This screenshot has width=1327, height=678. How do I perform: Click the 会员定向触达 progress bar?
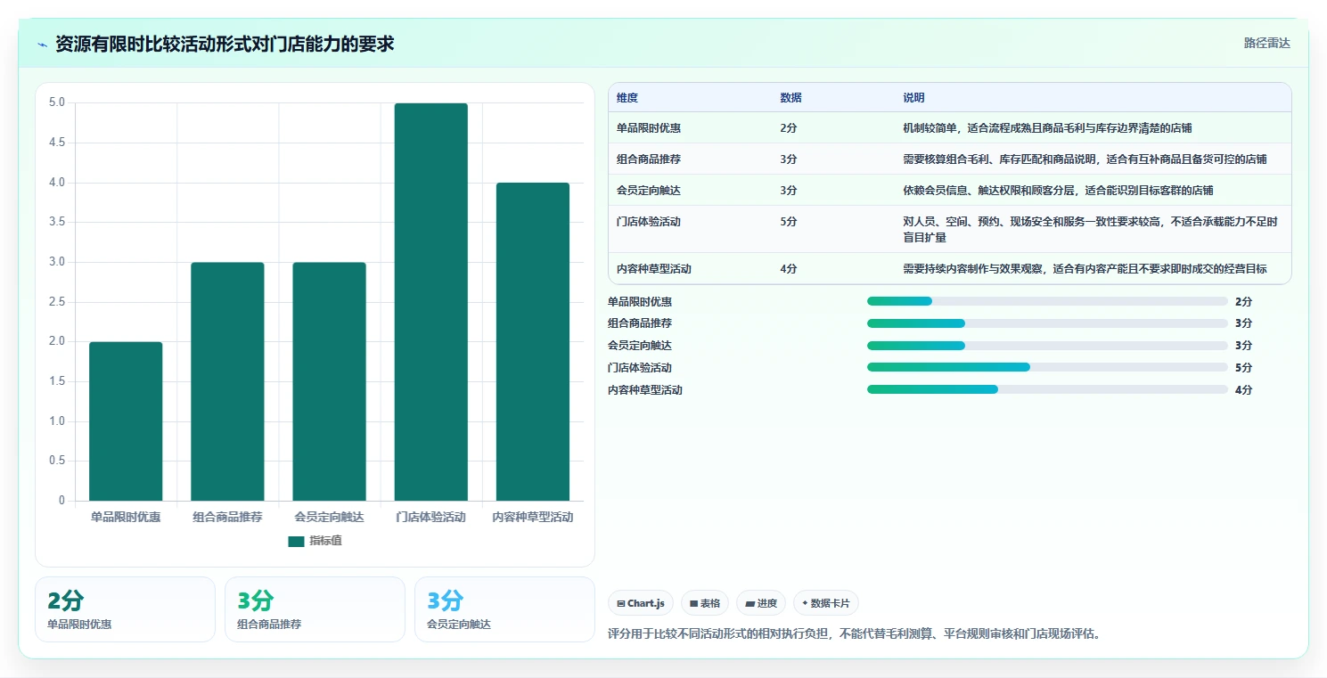(x=1047, y=346)
